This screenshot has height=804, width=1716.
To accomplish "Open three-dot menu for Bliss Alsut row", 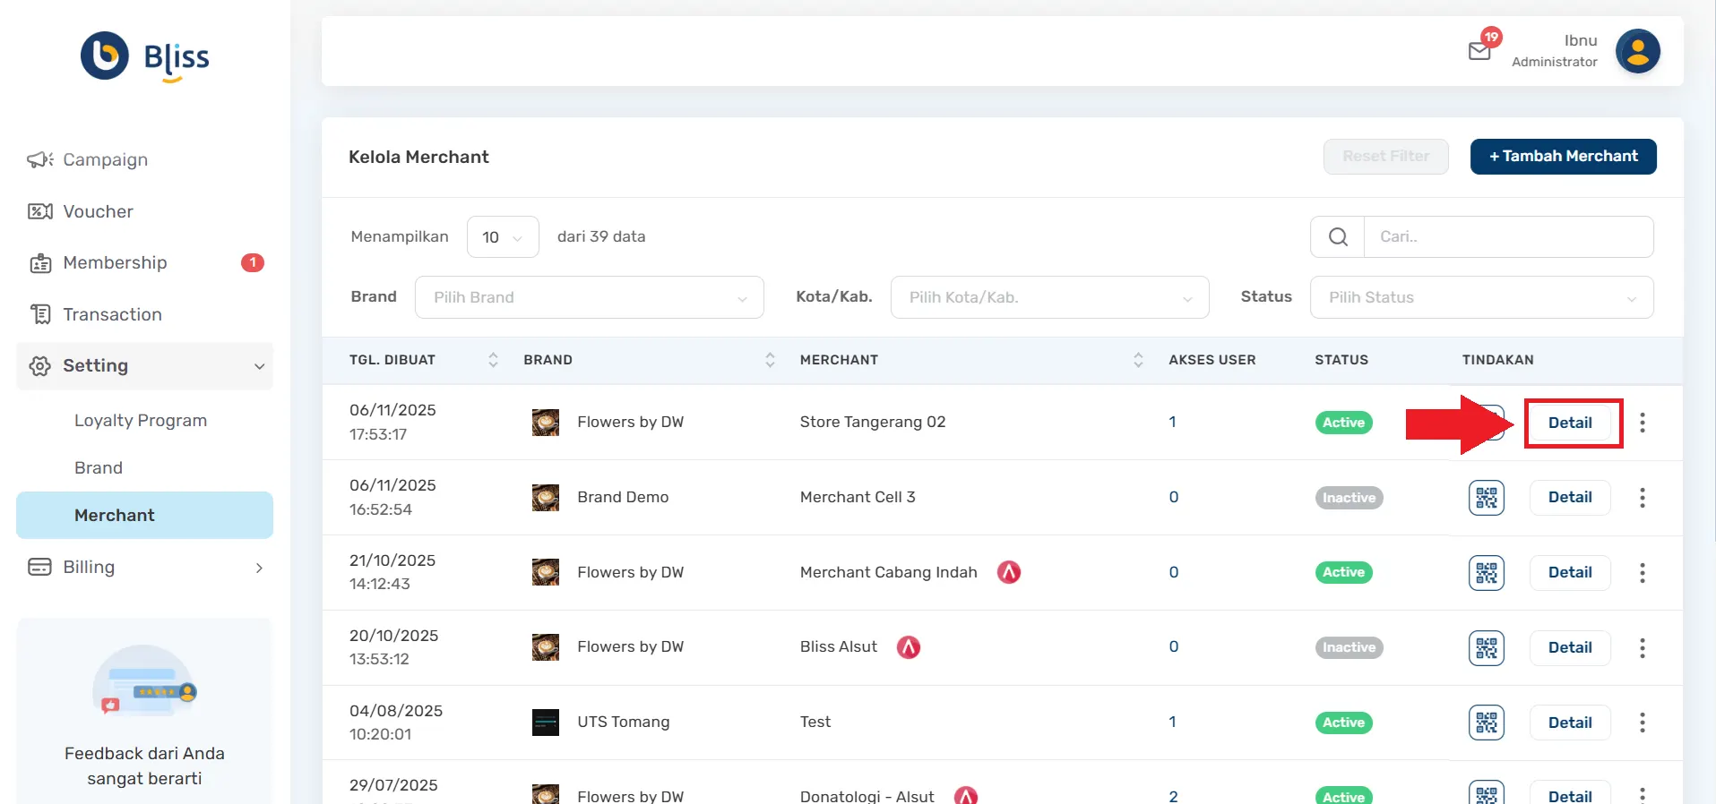I will (1642, 647).
